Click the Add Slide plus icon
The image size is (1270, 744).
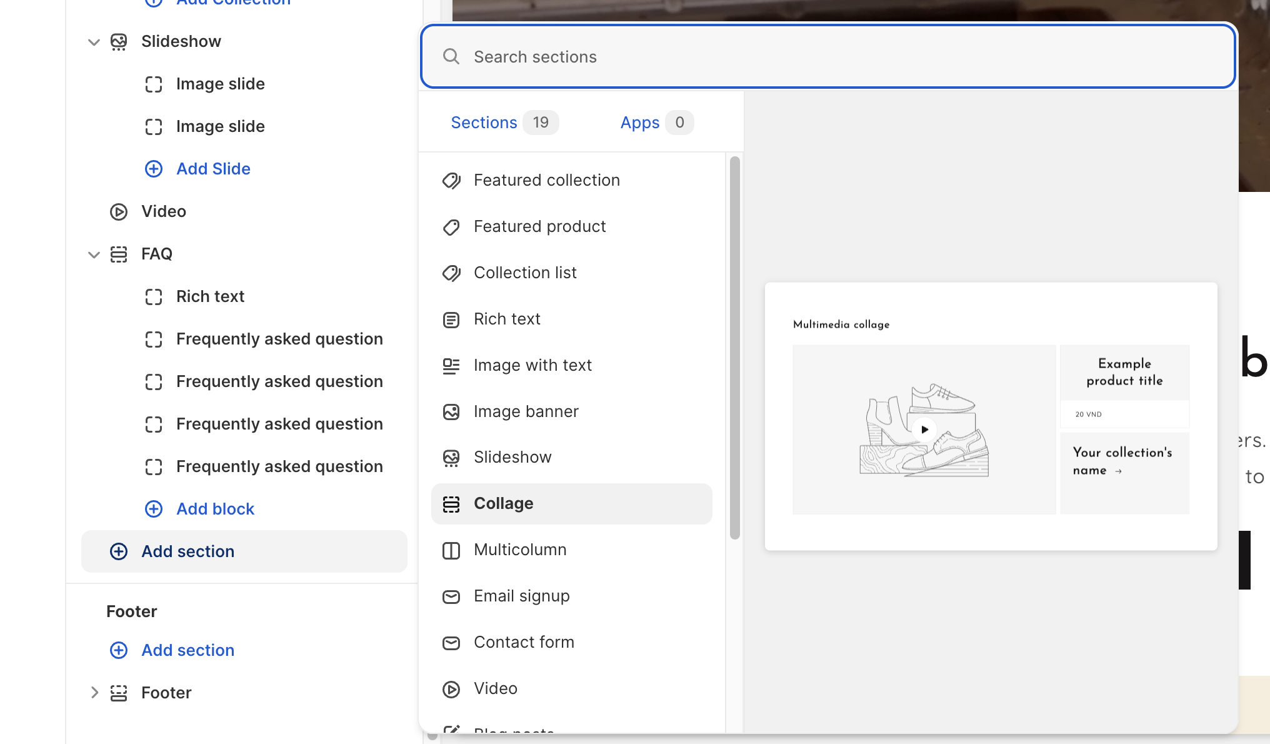(x=154, y=169)
